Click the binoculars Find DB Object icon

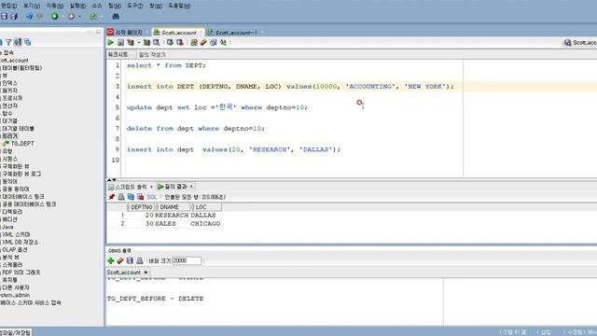[116, 17]
